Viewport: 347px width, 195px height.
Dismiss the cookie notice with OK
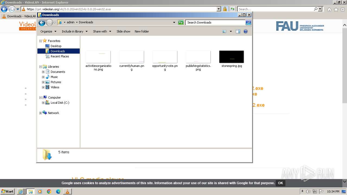tap(280, 183)
